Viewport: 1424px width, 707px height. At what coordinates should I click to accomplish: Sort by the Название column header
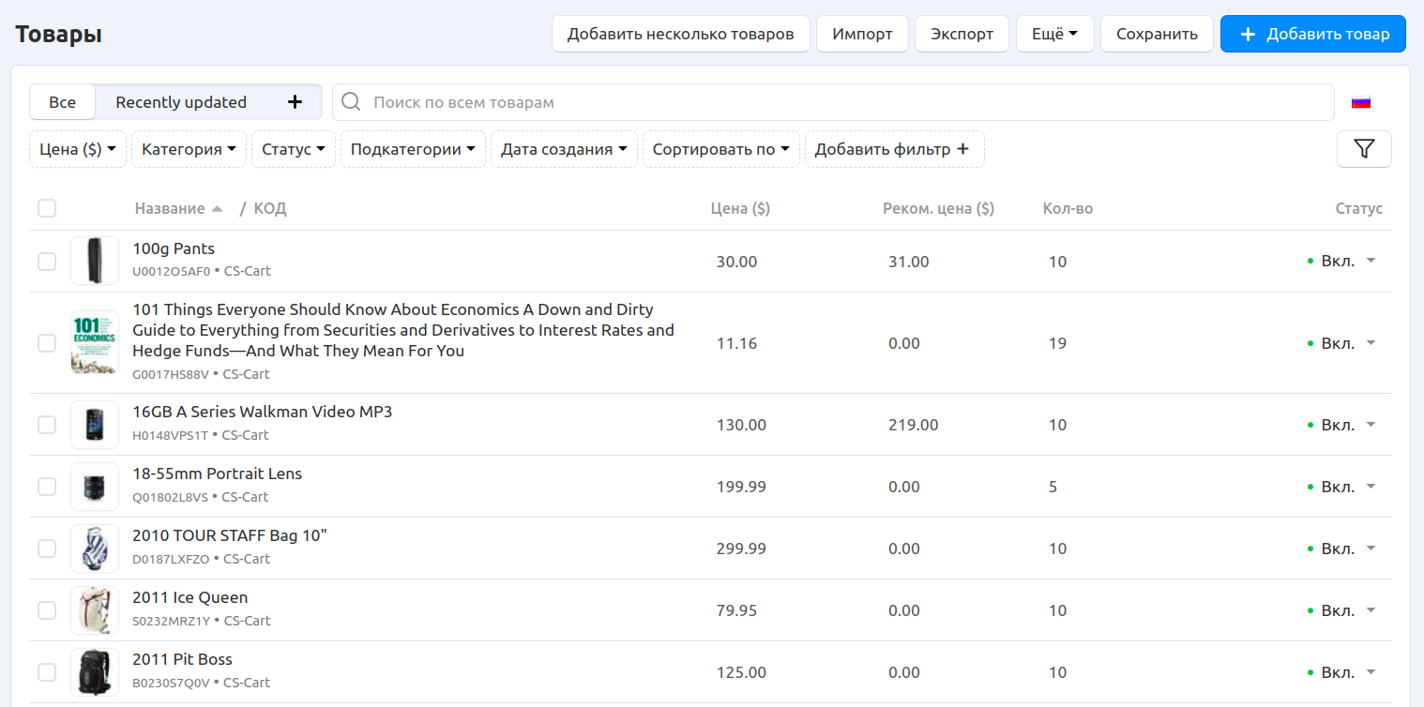point(170,208)
